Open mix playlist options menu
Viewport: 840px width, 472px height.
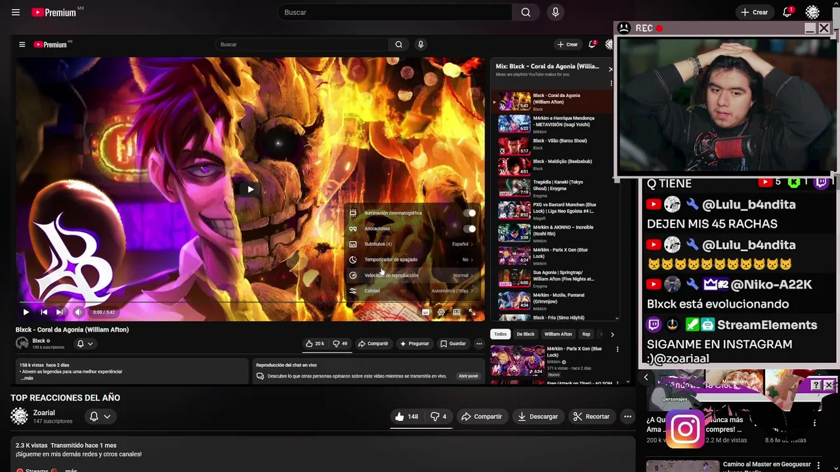pyautogui.click(x=611, y=83)
